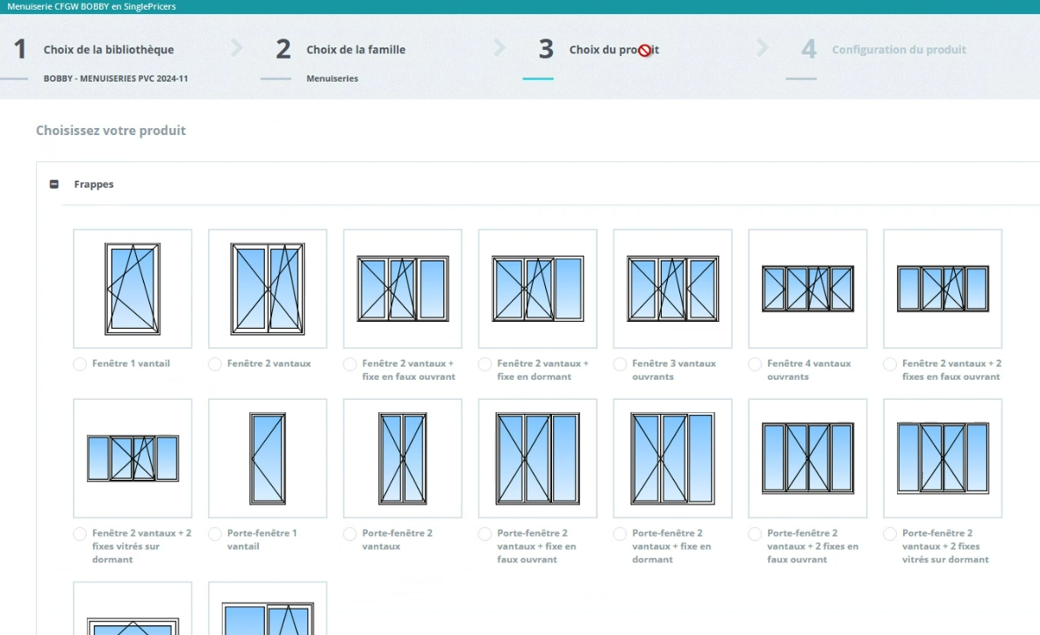Click the Fenêtre 1 vantail window image
The height and width of the screenshot is (635, 1040).
[x=133, y=289]
